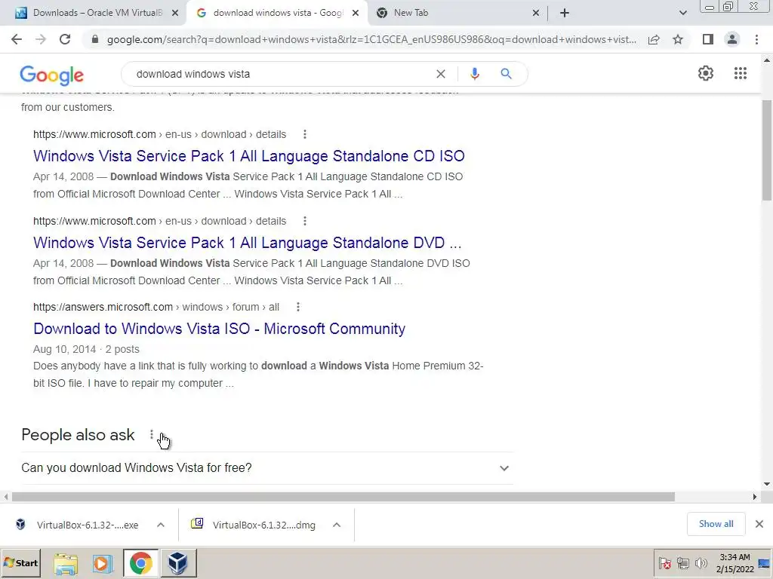Click the horizontal scrollbar thumb

(343, 497)
